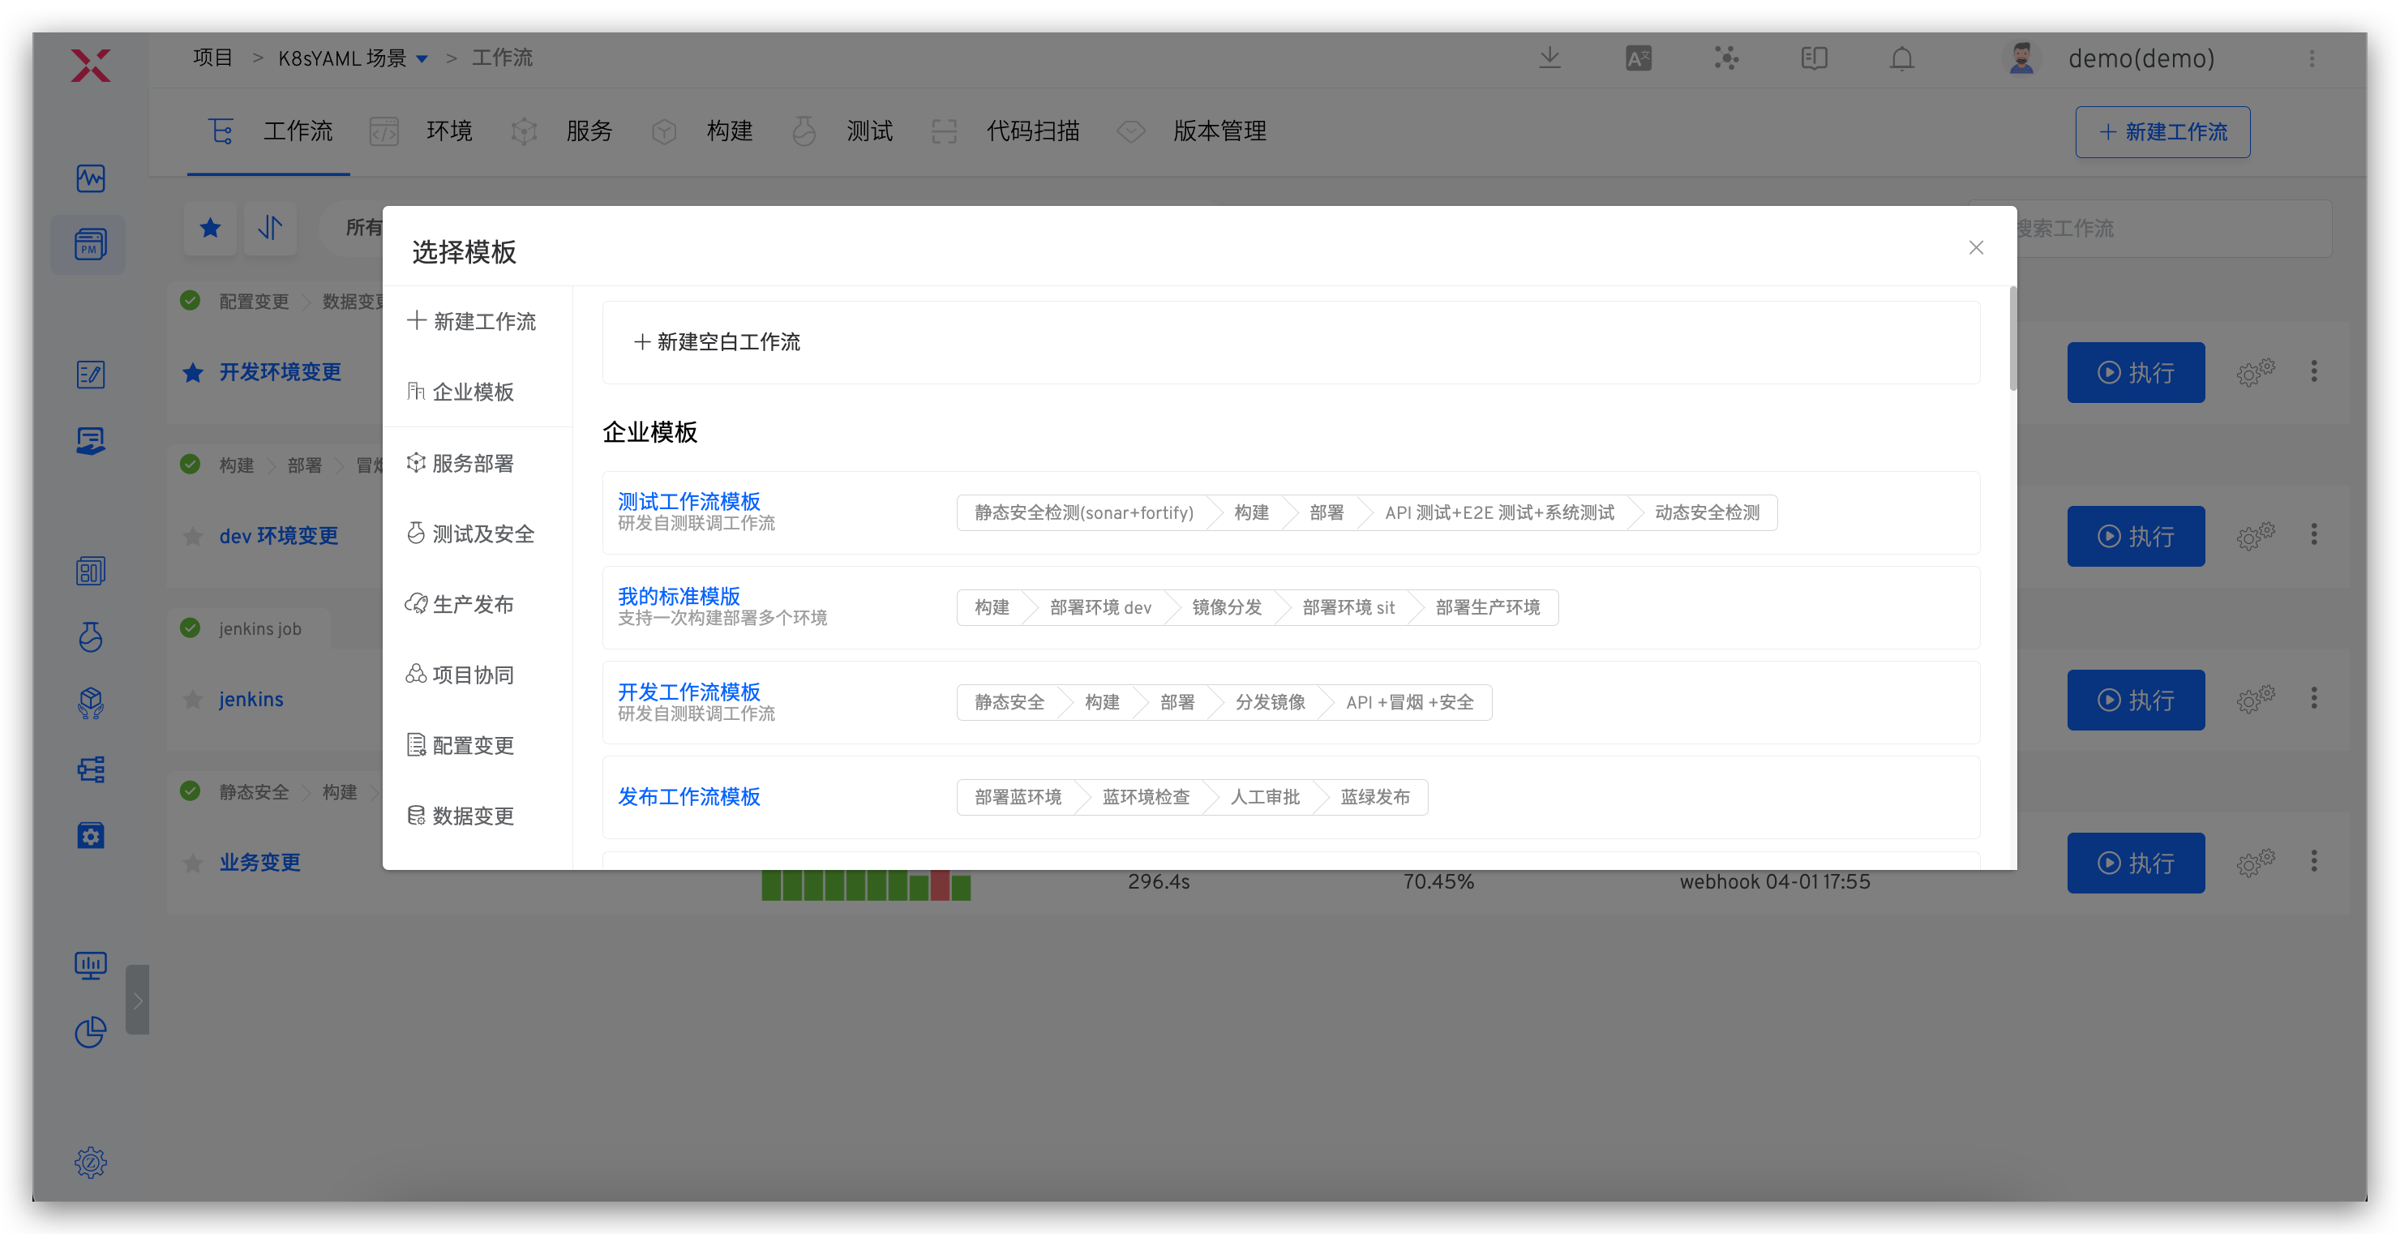Click settings gears for dev 环境变更 workflow

click(x=2255, y=535)
